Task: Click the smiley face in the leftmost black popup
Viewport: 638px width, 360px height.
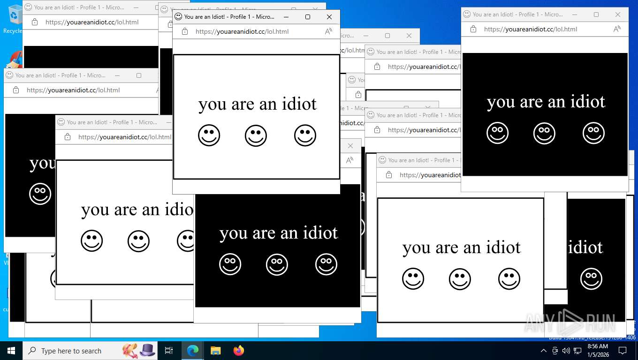Action: pos(40,194)
